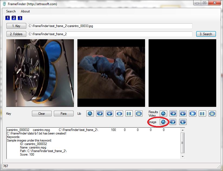Pause the Lib video
This screenshot has width=223, height=171.
click(129, 114)
